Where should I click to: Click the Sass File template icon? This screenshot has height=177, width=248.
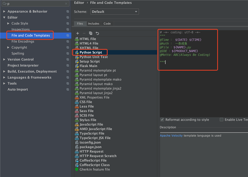pos(77,111)
